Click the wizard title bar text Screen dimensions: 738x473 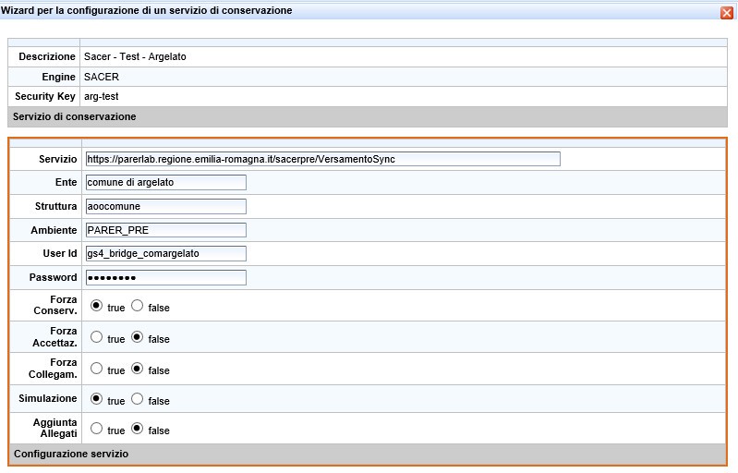[147, 11]
